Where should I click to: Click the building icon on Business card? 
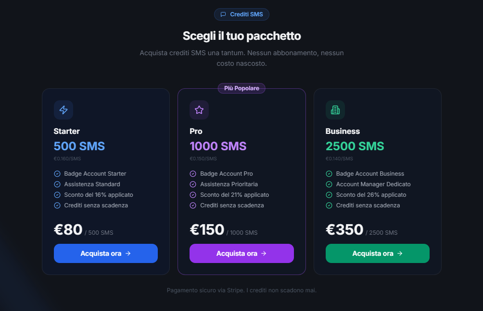335,110
